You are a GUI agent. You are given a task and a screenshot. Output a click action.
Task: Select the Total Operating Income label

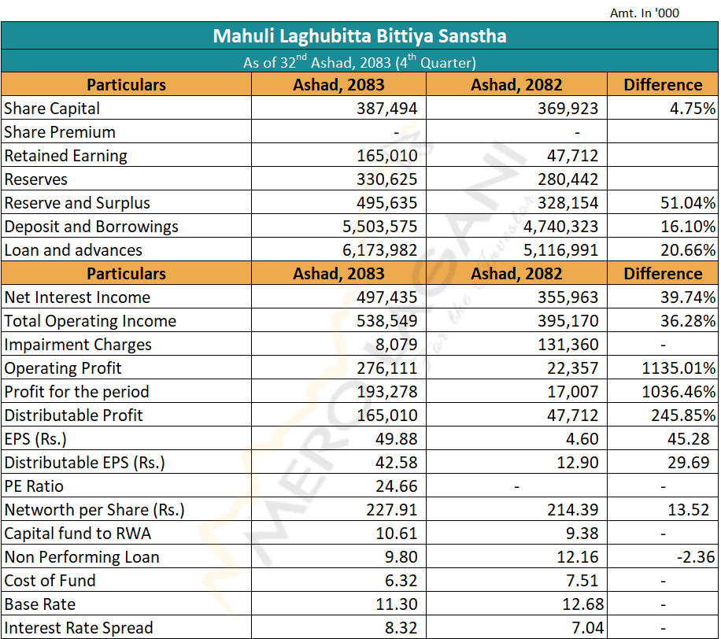(x=90, y=321)
